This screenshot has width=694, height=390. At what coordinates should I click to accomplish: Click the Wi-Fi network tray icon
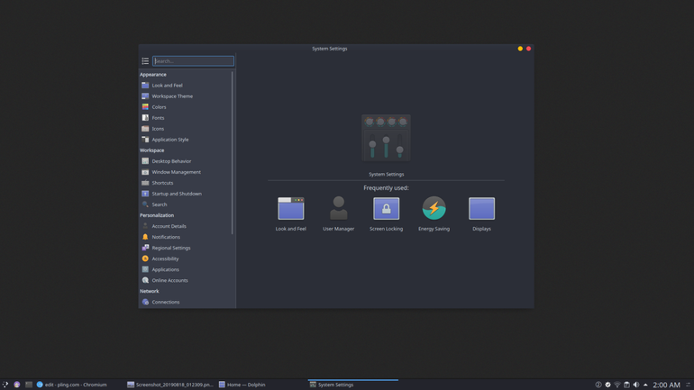(x=617, y=385)
